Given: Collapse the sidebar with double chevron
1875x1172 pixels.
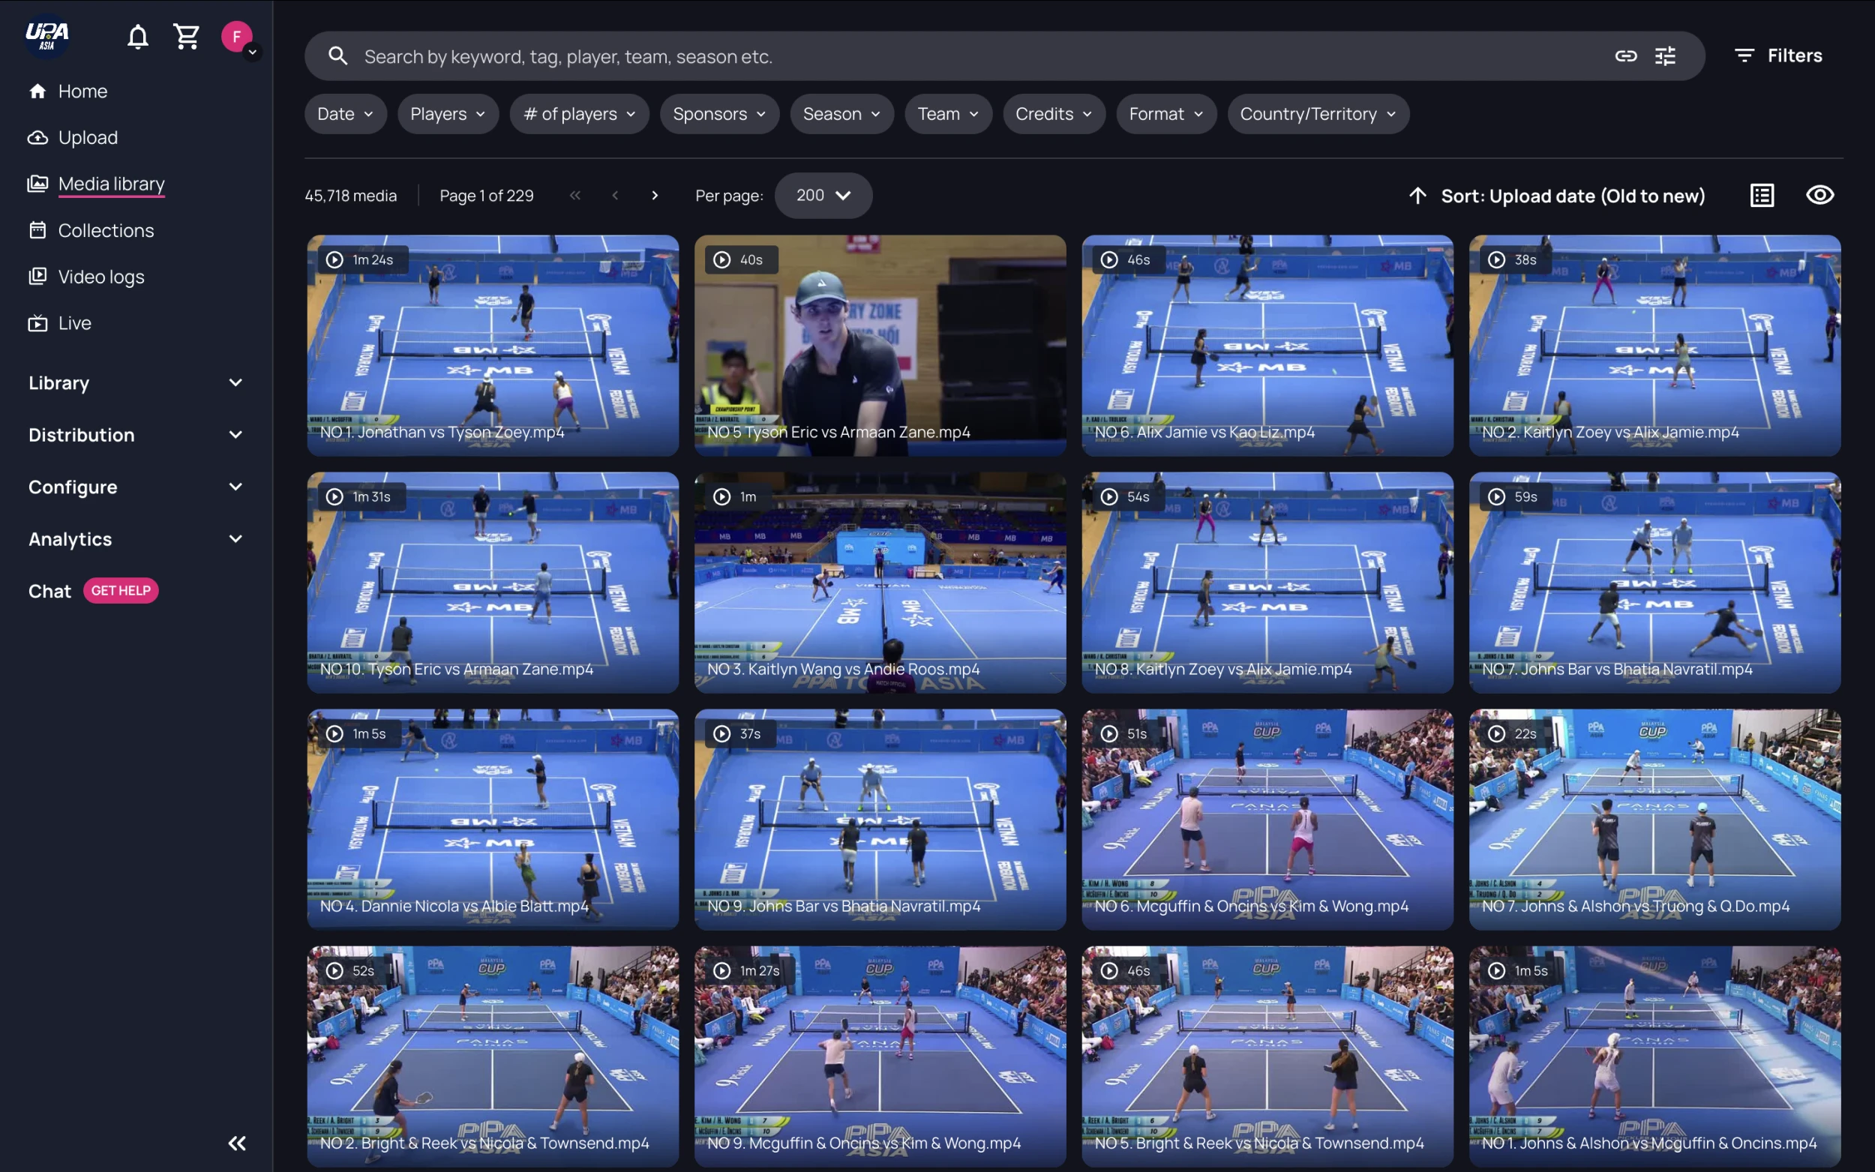Looking at the screenshot, I should click(237, 1143).
